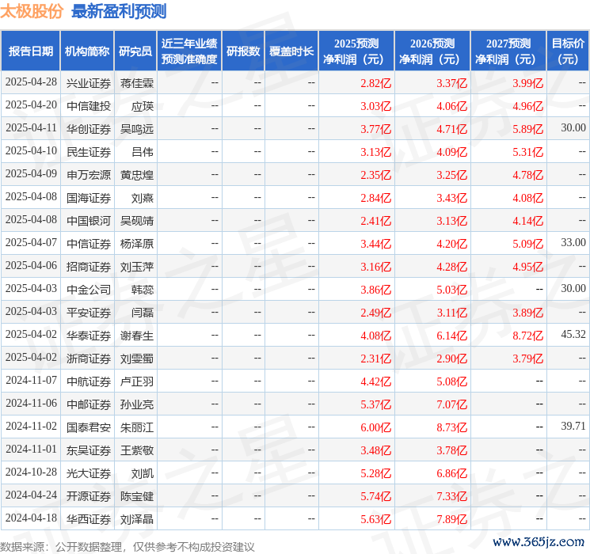Screen dimensions: 590x554
Task: Click the date 2025-04-20
Action: pos(31,105)
